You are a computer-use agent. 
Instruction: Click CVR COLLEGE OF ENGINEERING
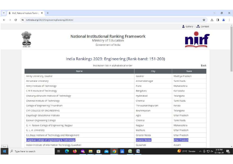(43, 111)
